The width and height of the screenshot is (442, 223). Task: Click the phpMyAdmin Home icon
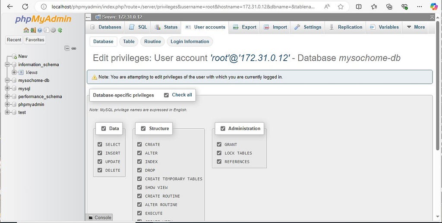26,30
